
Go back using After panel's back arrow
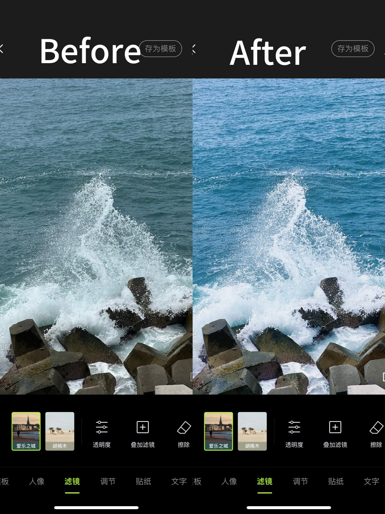coord(194,49)
